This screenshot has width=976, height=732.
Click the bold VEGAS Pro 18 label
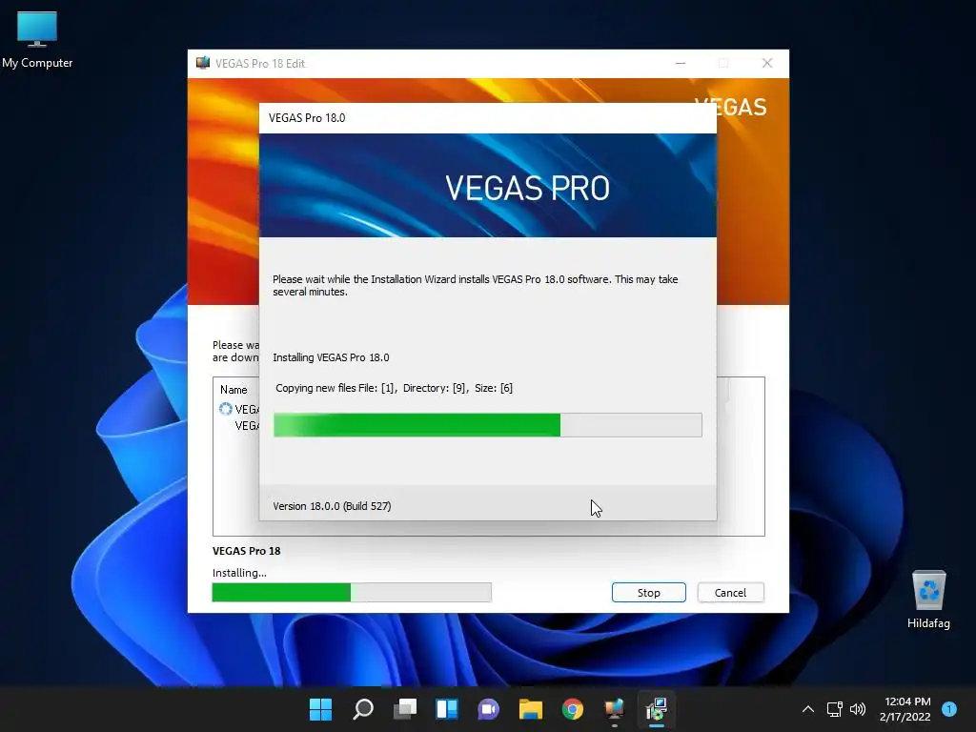pyautogui.click(x=247, y=551)
